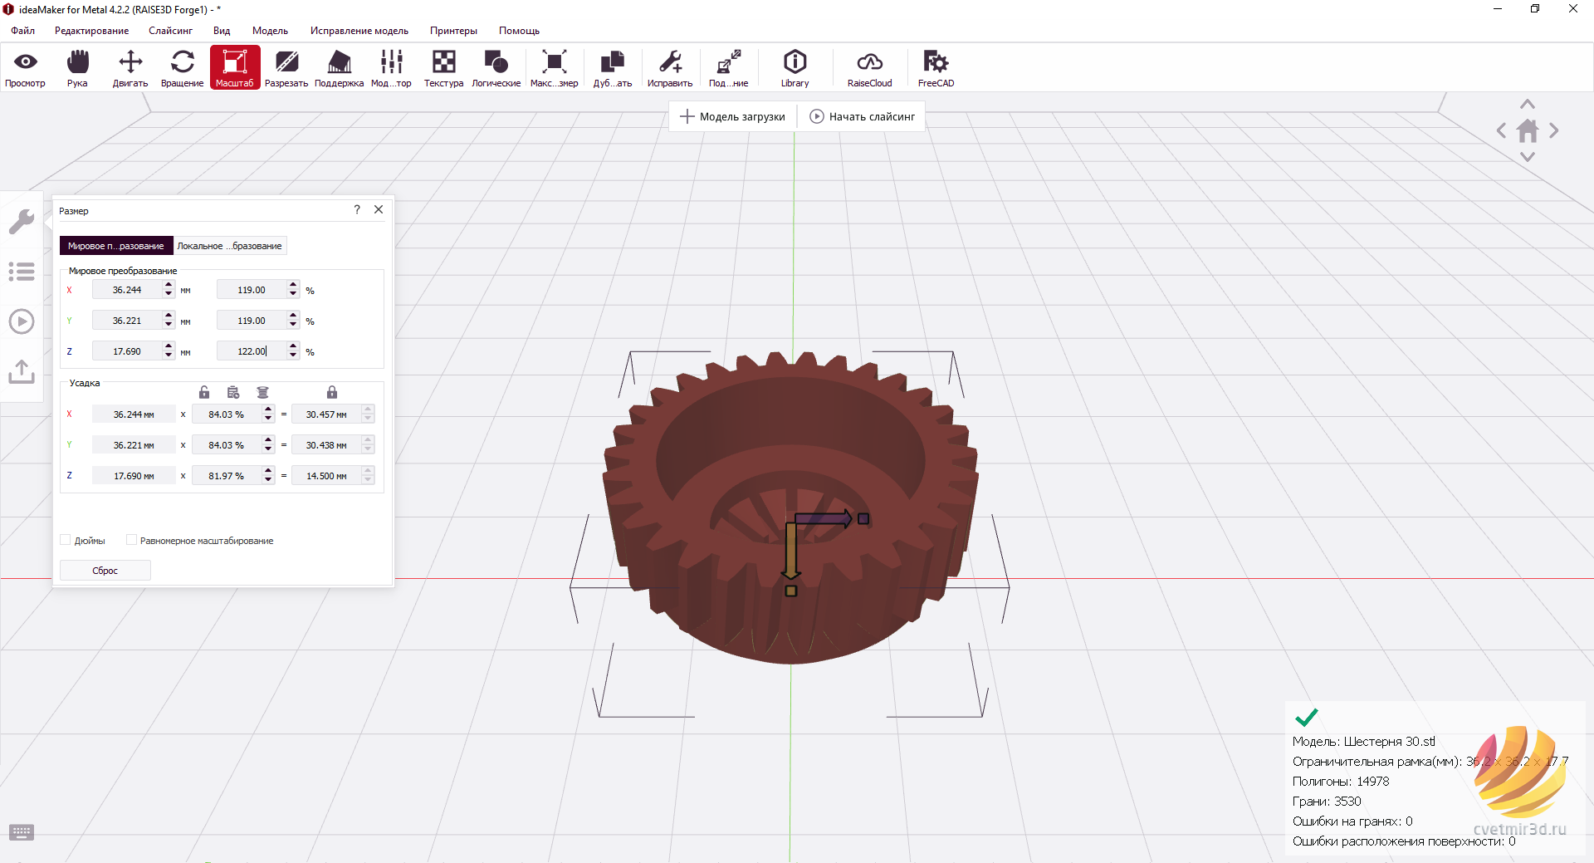Open RaiseCloud from the toolbar

(x=869, y=67)
